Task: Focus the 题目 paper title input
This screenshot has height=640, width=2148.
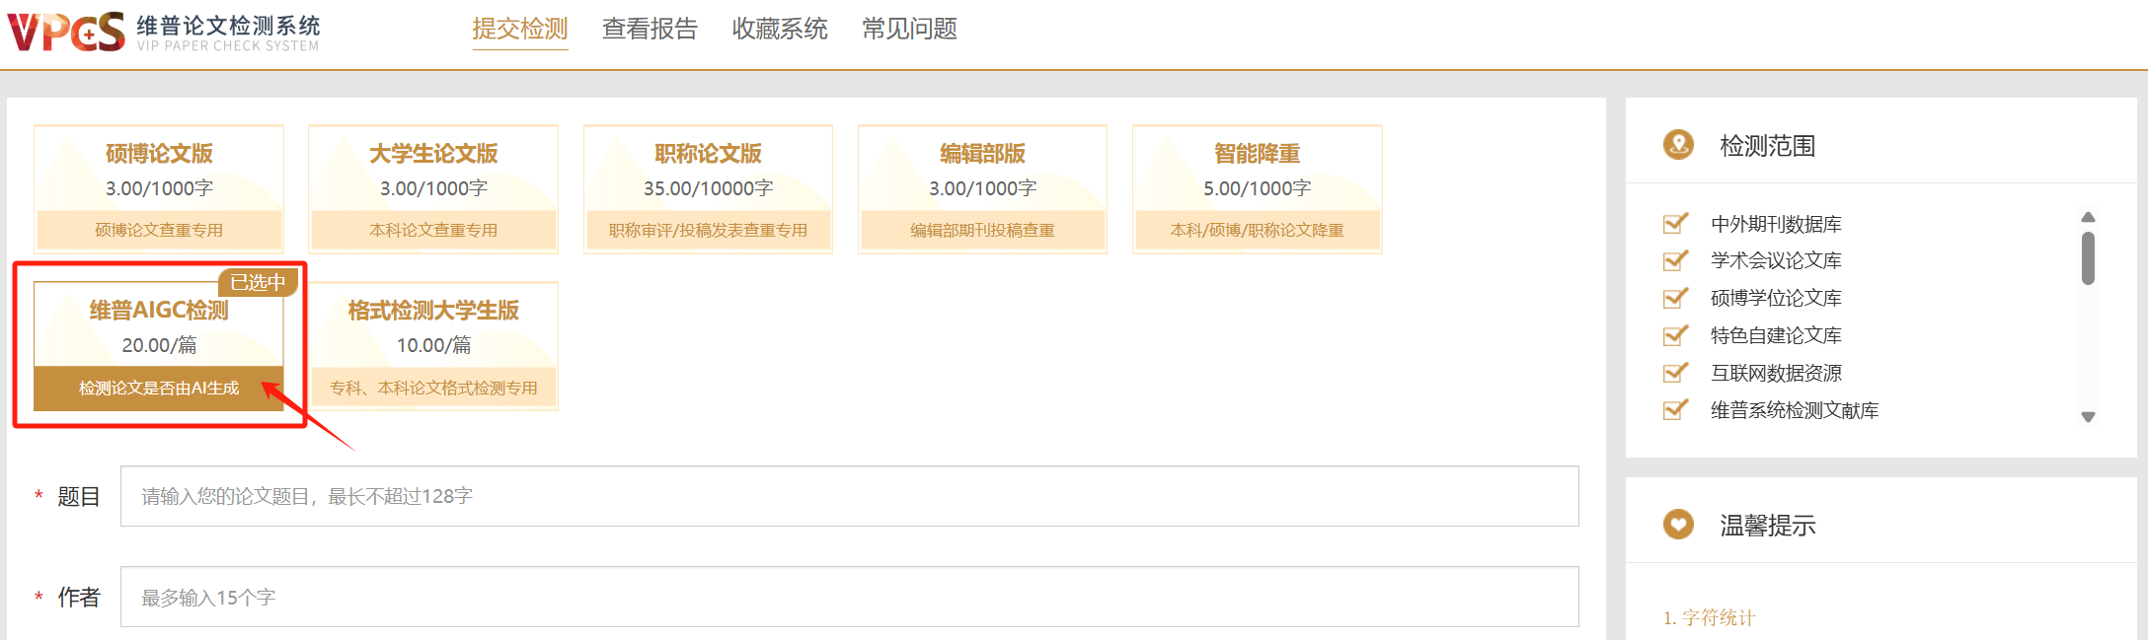Action: pyautogui.click(x=850, y=496)
